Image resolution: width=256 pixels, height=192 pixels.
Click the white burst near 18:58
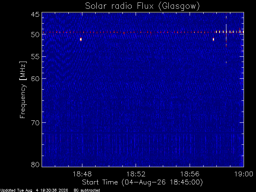pyautogui.click(x=213, y=39)
